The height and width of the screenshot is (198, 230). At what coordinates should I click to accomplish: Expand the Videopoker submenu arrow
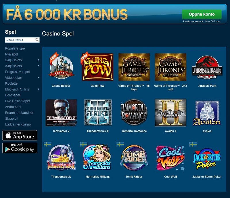pos(39,77)
